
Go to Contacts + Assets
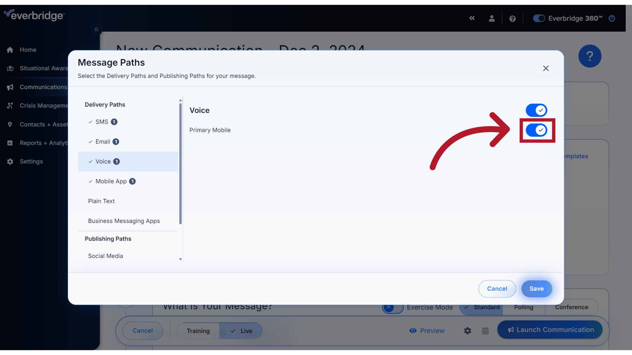41,124
